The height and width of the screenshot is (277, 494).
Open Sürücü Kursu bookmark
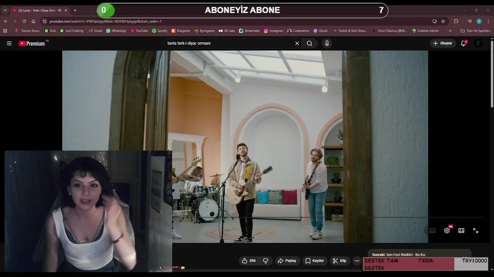coord(27,31)
